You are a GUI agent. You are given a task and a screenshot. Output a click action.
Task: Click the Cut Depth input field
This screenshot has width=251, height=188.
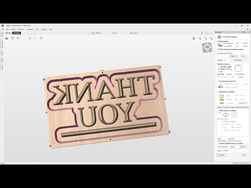click(239, 46)
